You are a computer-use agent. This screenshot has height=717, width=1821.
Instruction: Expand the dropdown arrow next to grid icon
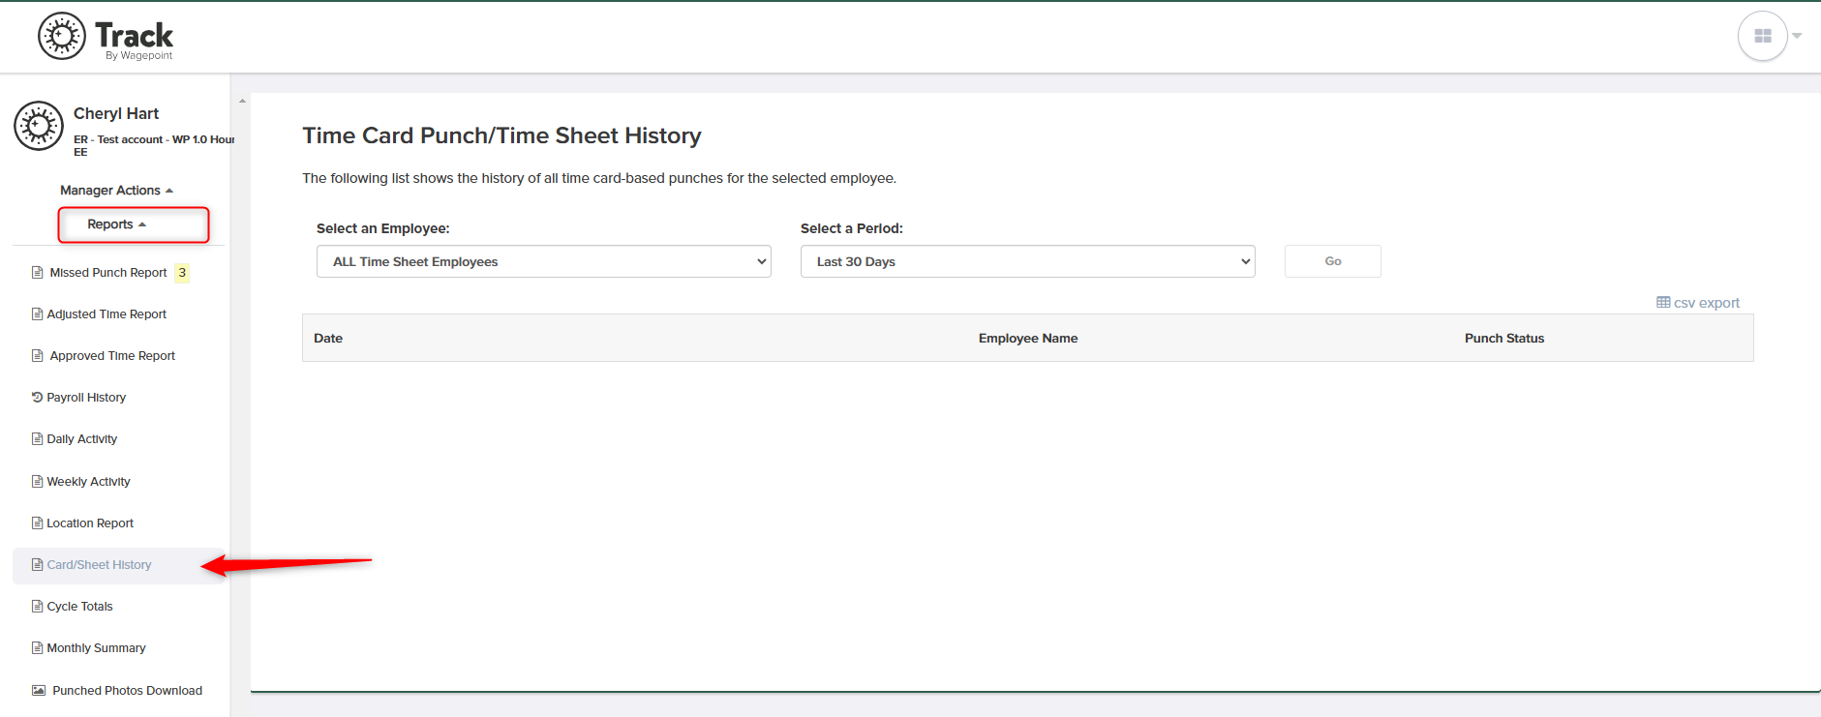1797,36
